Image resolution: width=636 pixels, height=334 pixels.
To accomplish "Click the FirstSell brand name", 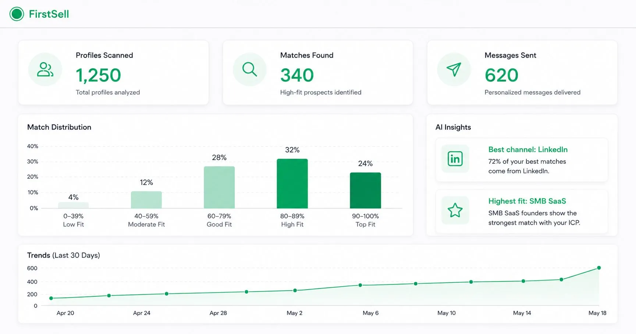I will point(49,14).
